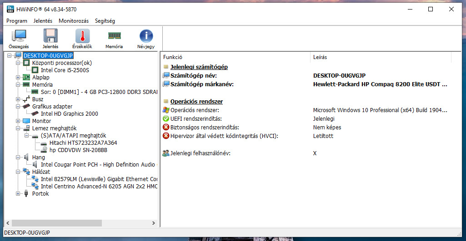
Task: Click the drive icon beside Lemez meghajtók
Action: coord(27,128)
